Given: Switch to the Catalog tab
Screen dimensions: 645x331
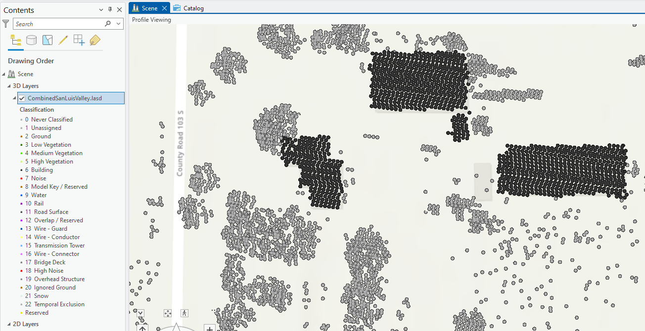Looking at the screenshot, I should [x=188, y=8].
